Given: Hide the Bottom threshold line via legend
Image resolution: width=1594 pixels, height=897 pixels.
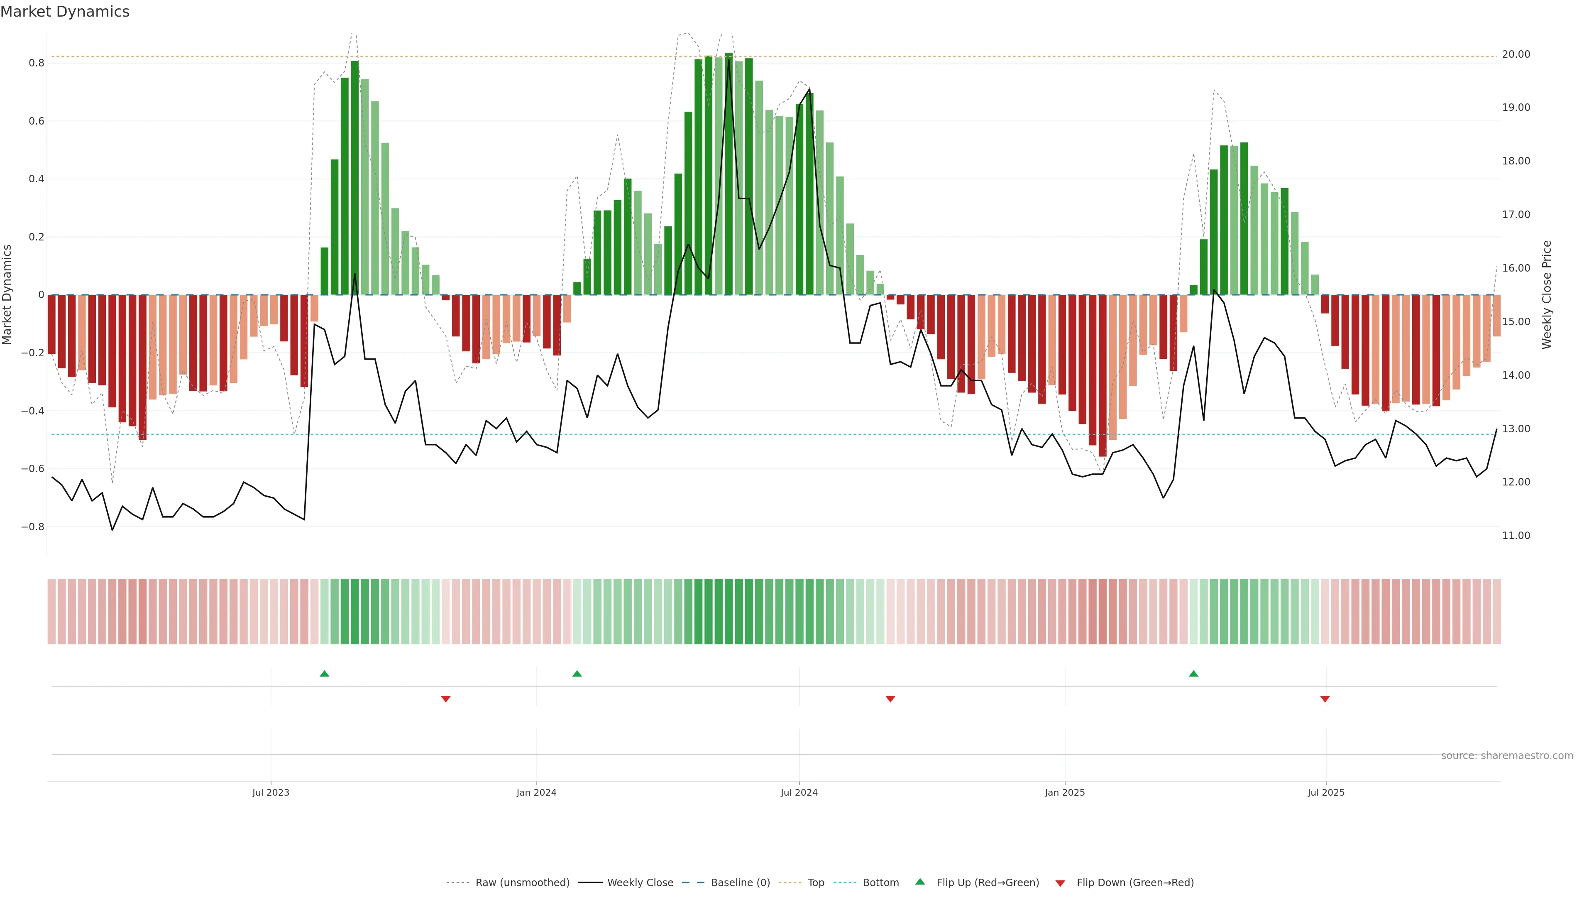Looking at the screenshot, I should pyautogui.click(x=880, y=883).
